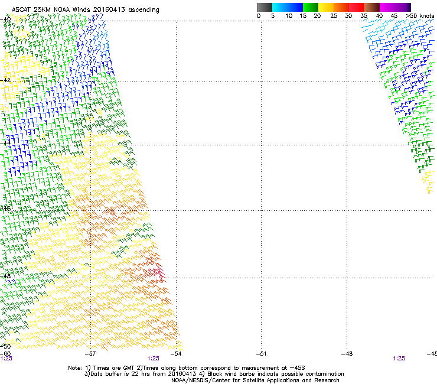Click the '35' label under the color scale
Viewport: 437px width, 384px height.
pyautogui.click(x=364, y=16)
